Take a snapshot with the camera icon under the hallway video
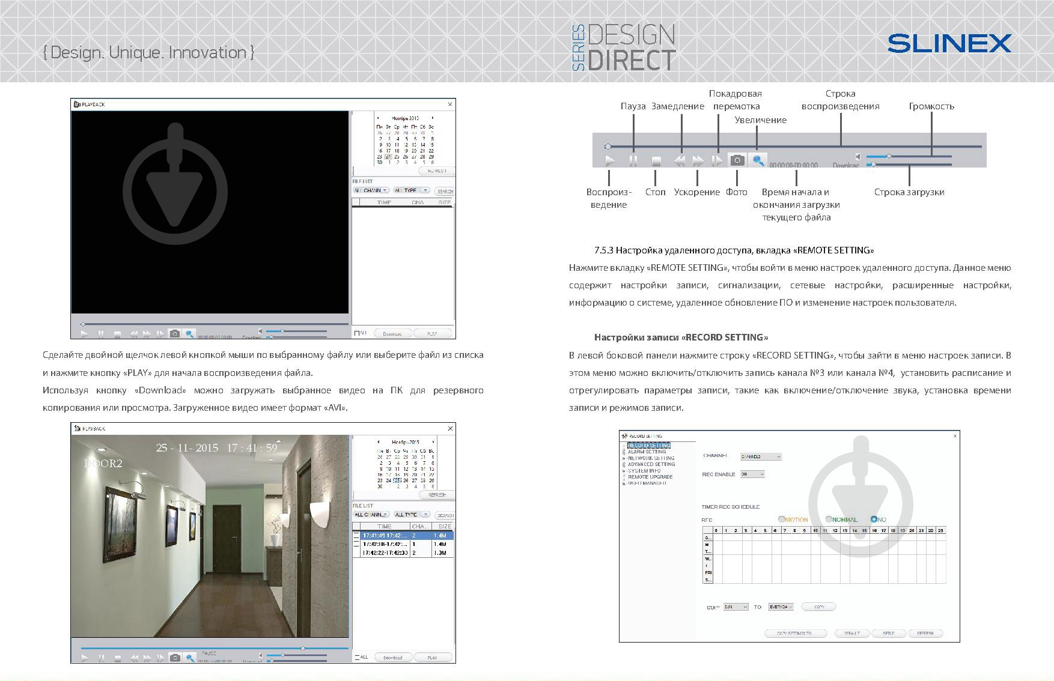 click(x=175, y=658)
